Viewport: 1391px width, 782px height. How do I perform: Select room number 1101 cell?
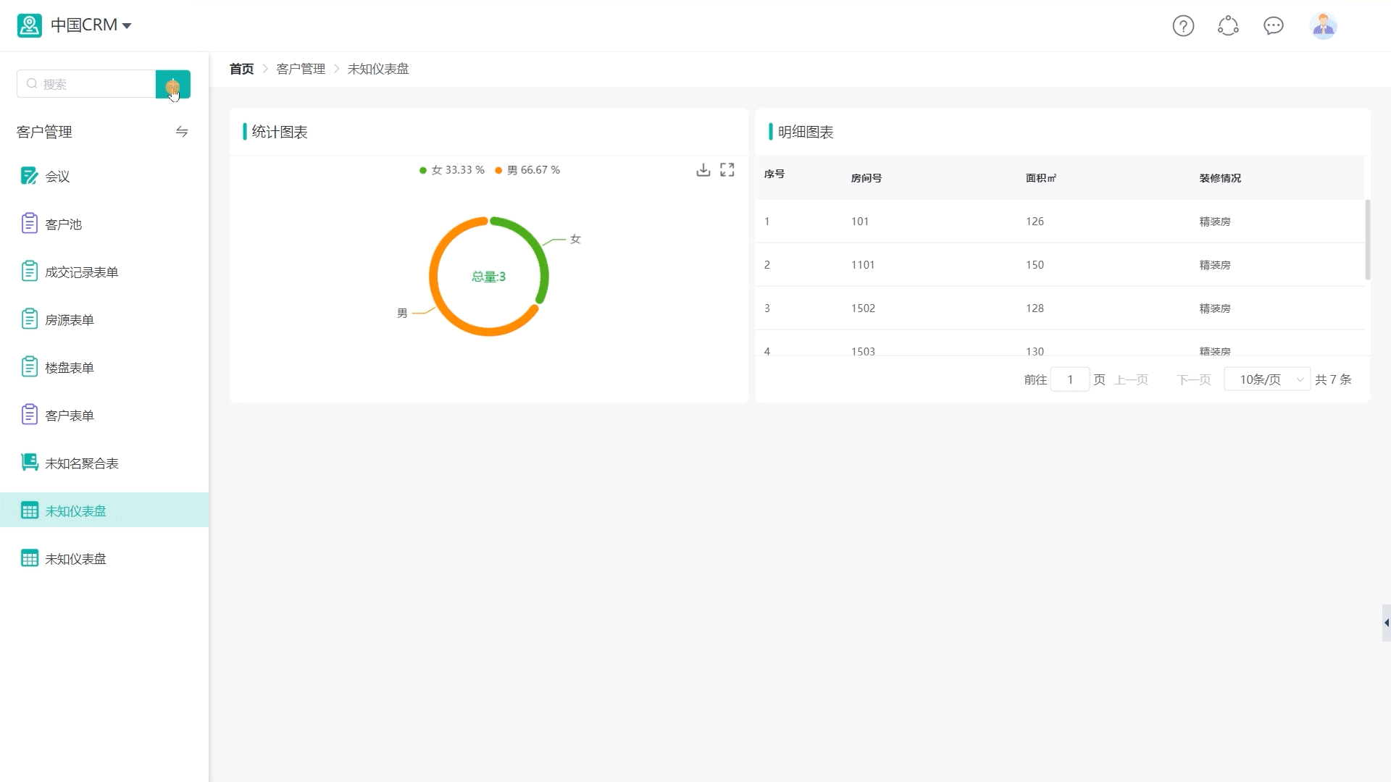click(863, 265)
